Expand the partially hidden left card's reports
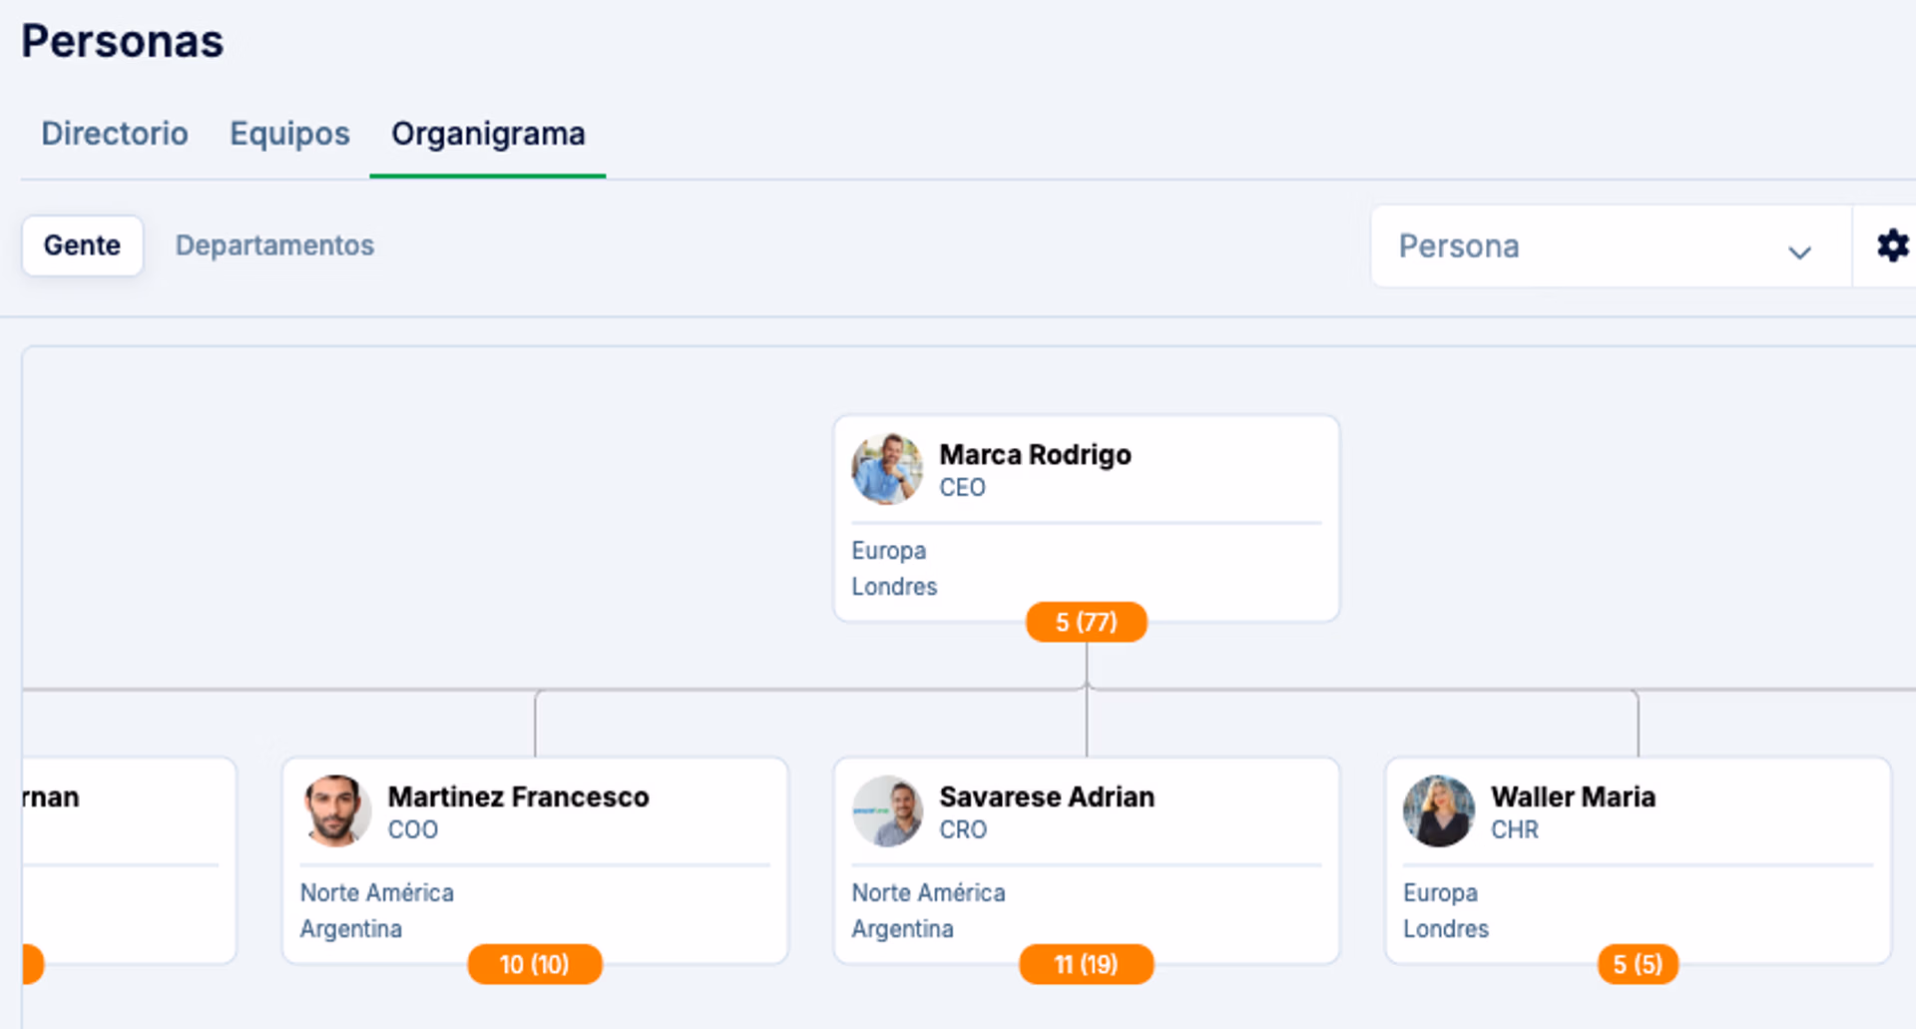Screen dimensions: 1916x1029 click(x=32, y=964)
